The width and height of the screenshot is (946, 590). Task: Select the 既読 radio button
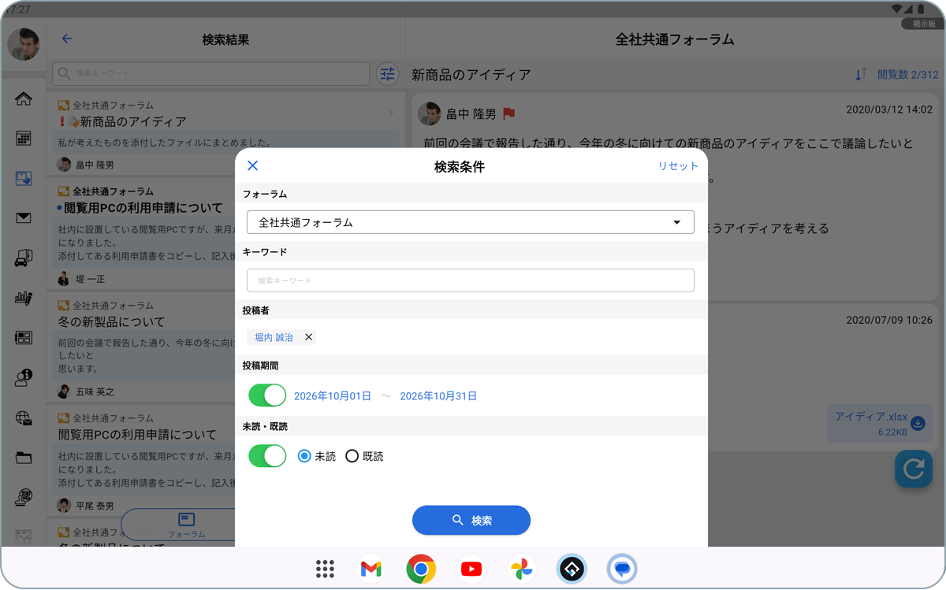coord(352,456)
